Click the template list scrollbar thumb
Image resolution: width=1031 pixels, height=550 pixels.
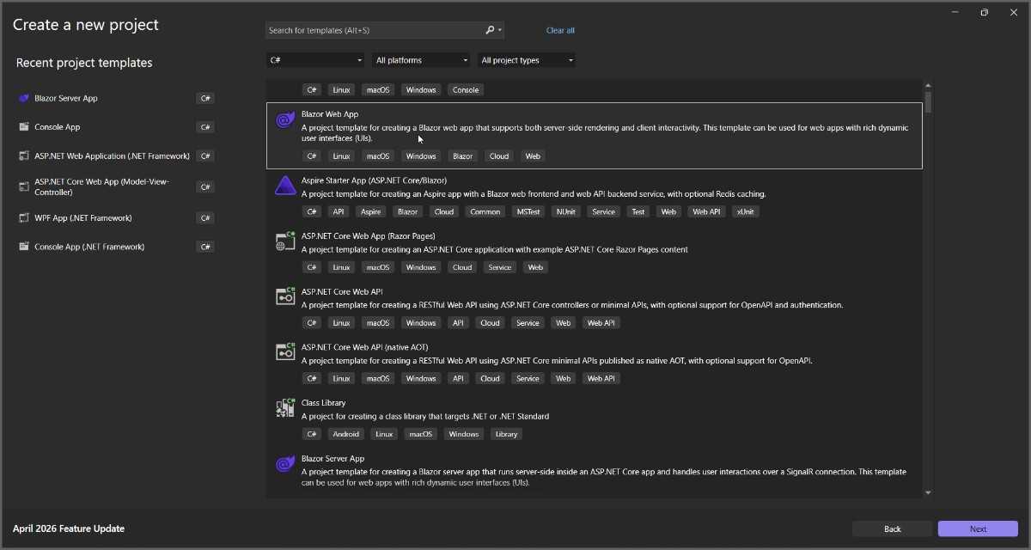click(928, 102)
